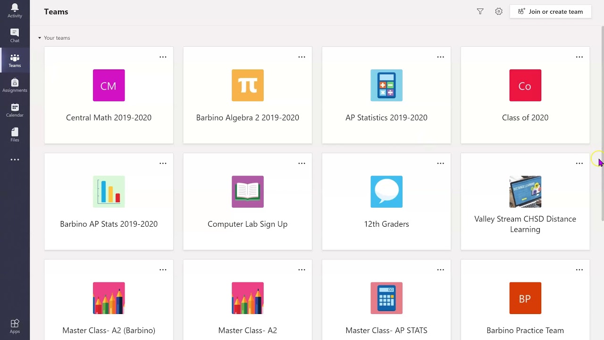Screen dimensions: 604x340
Task: Click the bar chart team icon
Action: pos(109,192)
